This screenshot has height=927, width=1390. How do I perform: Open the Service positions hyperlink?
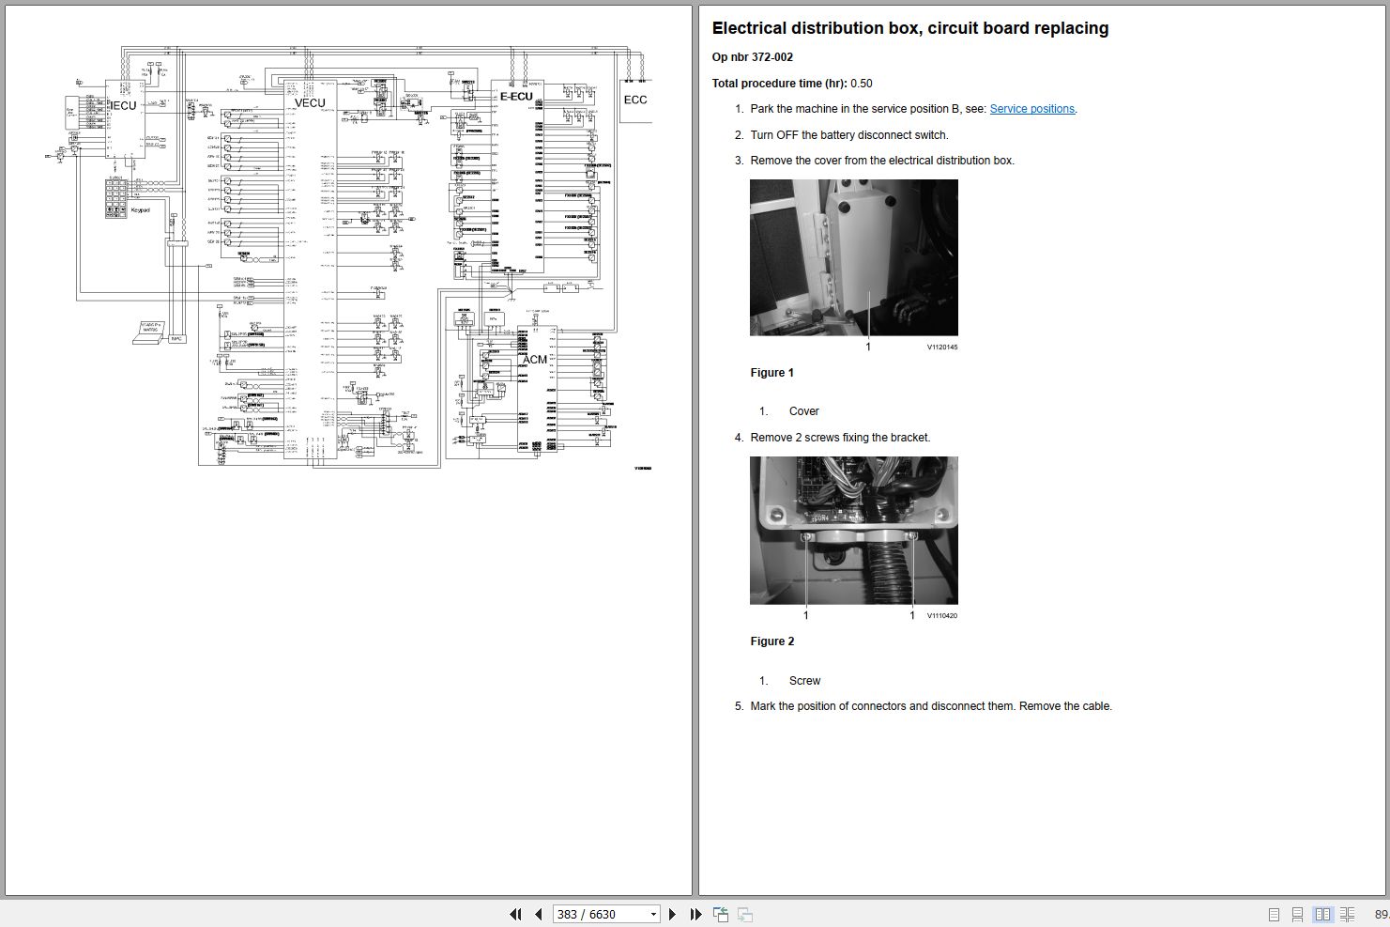(x=1031, y=108)
